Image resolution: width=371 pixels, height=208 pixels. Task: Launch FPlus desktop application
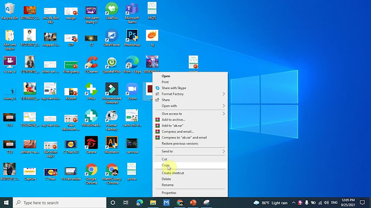click(x=91, y=92)
